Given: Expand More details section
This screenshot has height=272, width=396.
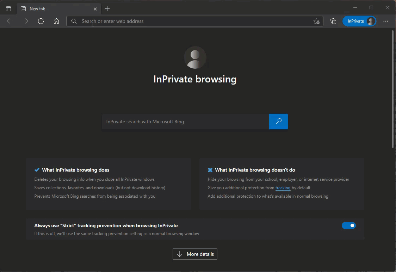Looking at the screenshot, I should pyautogui.click(x=195, y=254).
